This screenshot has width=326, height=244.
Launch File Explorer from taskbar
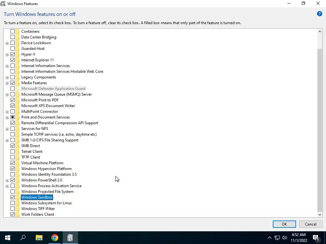(x=39, y=238)
